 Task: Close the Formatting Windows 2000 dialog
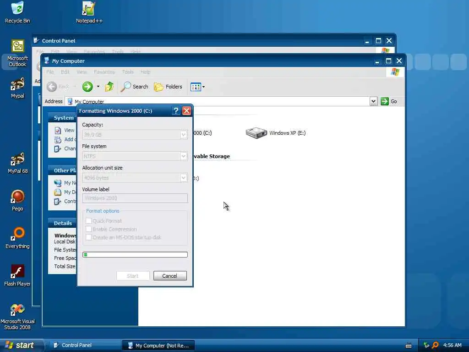pos(187,111)
